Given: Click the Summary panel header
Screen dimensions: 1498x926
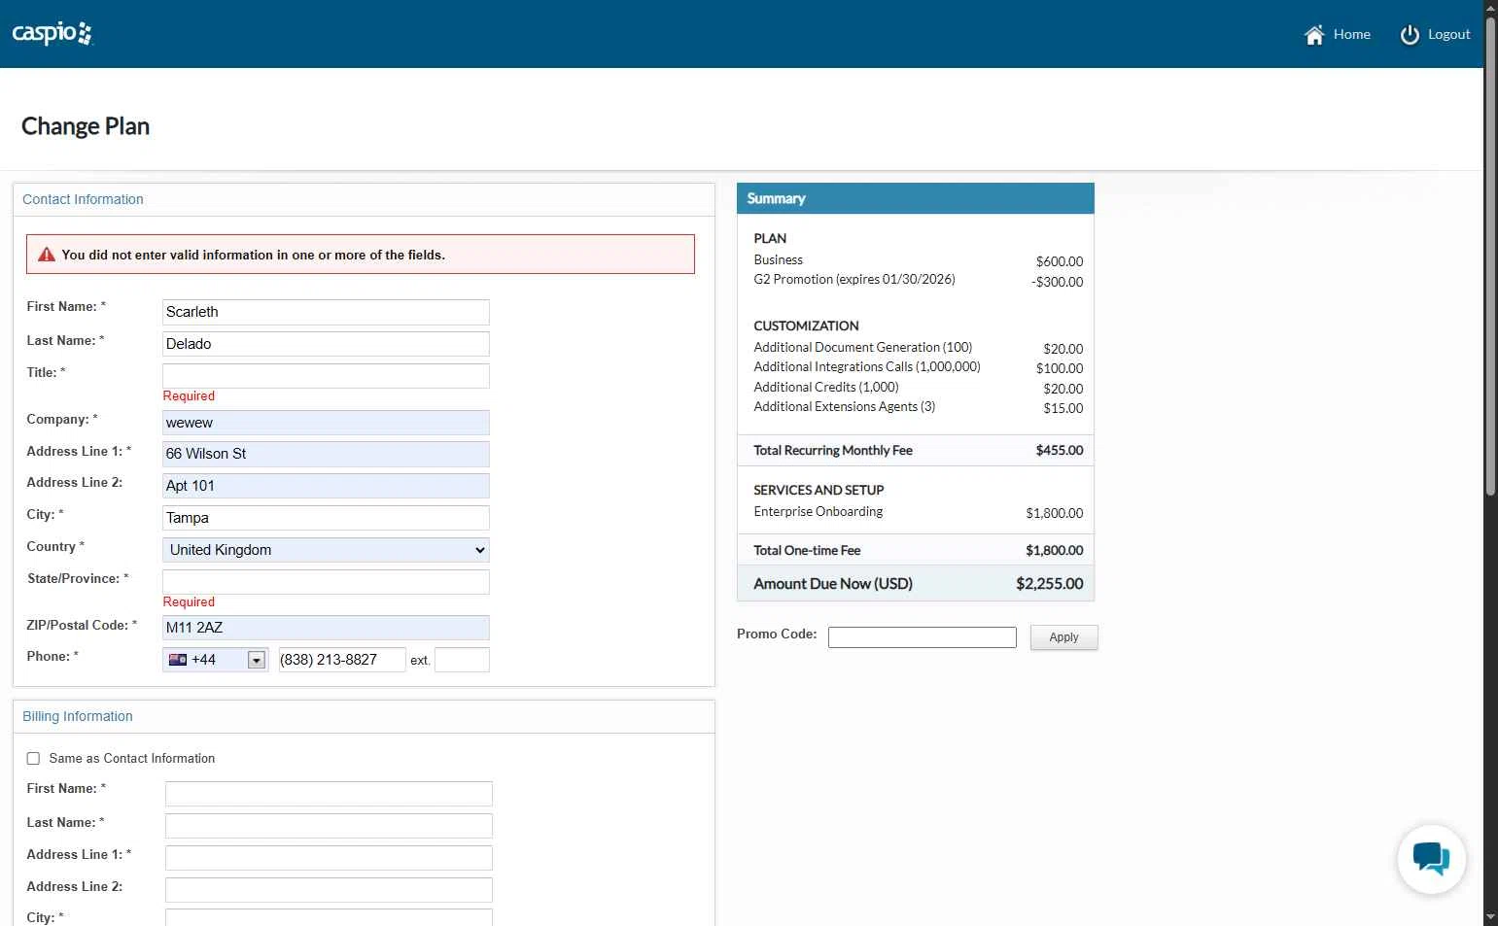Looking at the screenshot, I should point(916,198).
